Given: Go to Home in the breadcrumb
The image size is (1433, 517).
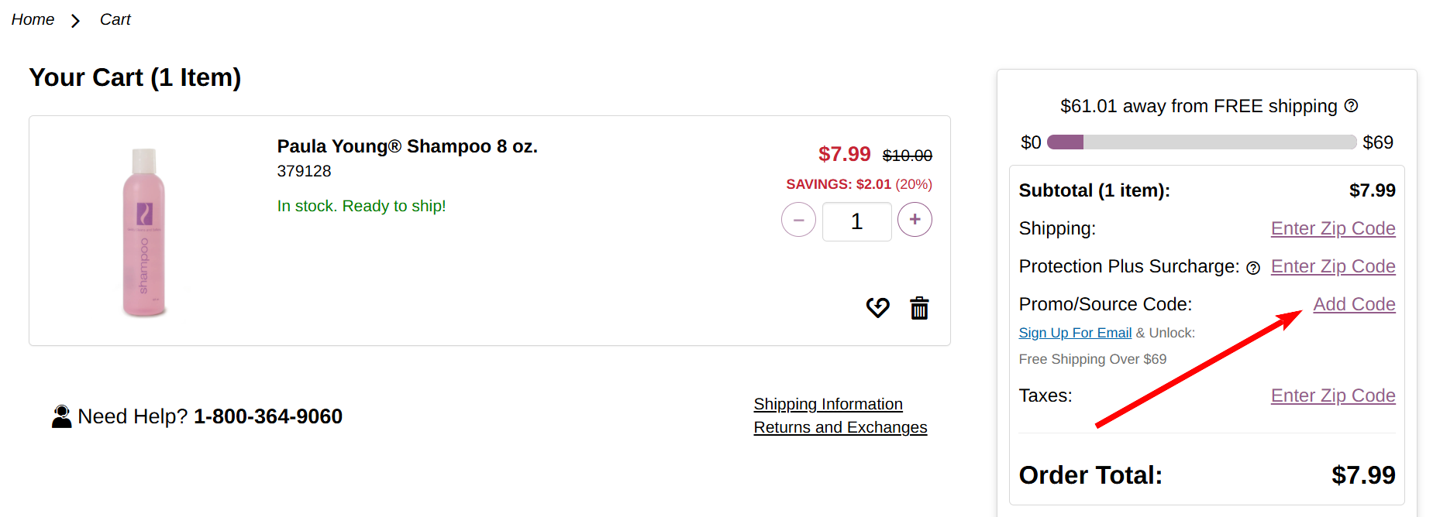Looking at the screenshot, I should tap(33, 19).
